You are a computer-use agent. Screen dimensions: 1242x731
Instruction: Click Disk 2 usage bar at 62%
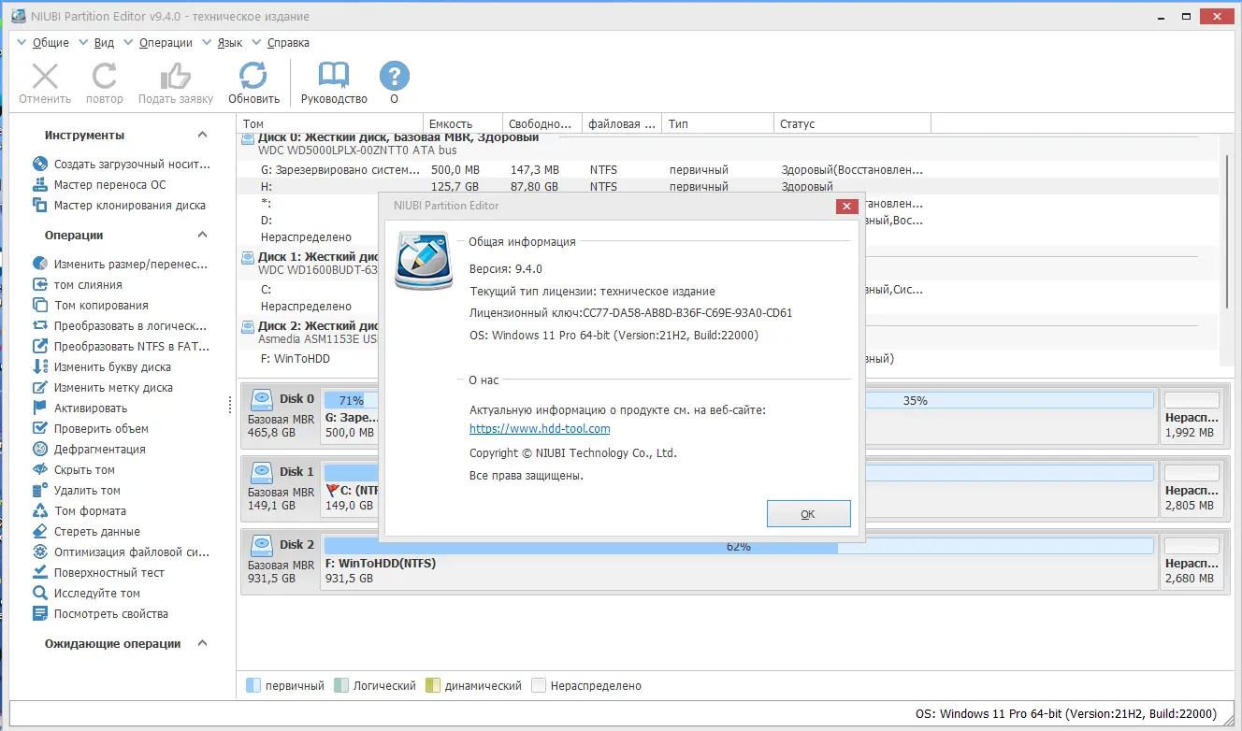point(738,546)
